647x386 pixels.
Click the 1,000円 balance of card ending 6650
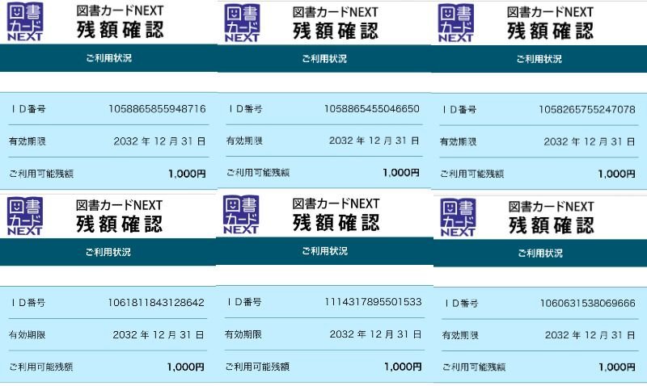tap(401, 173)
